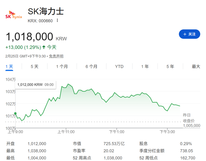Open the three-dot more options menu
The width and height of the screenshot is (206, 161).
pyautogui.click(x=57, y=21)
